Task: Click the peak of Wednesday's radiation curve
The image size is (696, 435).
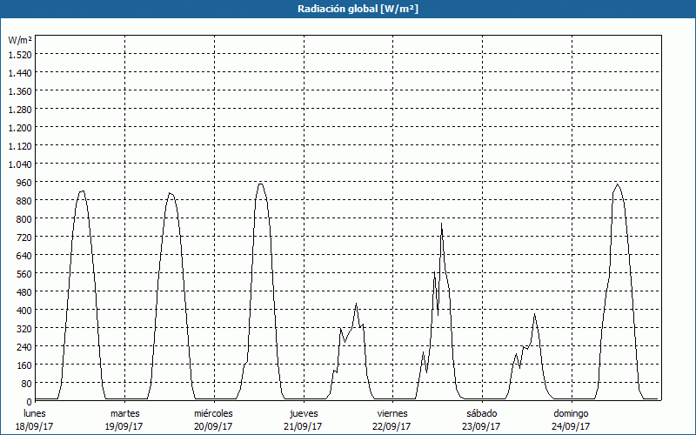Action: pos(260,183)
